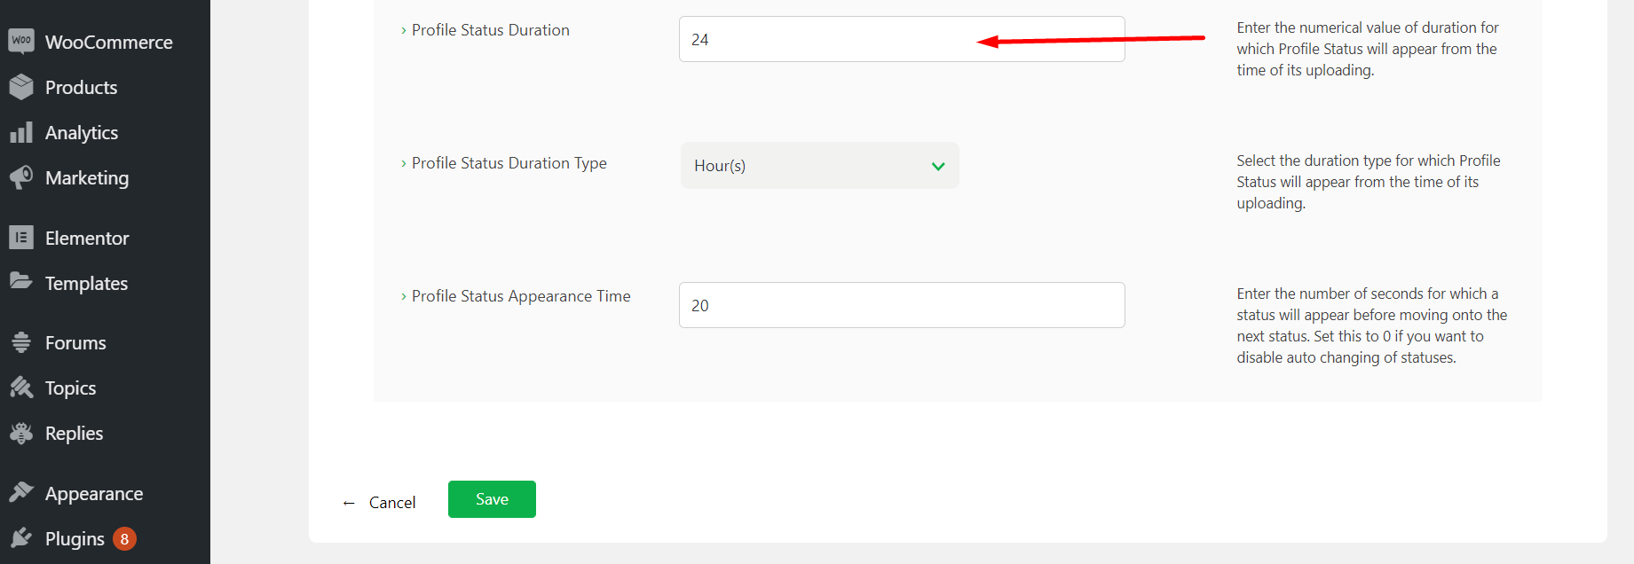Click the Cancel link
1634x564 pixels.
tap(392, 503)
